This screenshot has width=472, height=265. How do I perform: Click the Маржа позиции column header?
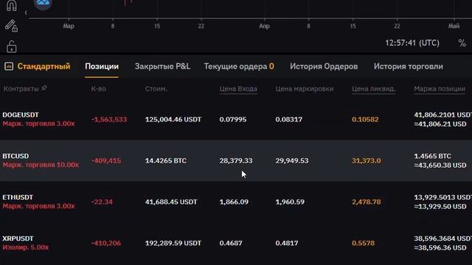tap(440, 89)
